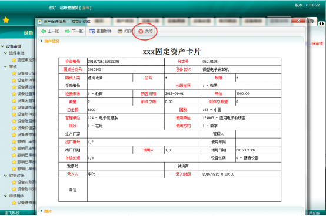326x216 pixels.
Task: Click the empty 发票号 cell
Action: [x=126, y=166]
